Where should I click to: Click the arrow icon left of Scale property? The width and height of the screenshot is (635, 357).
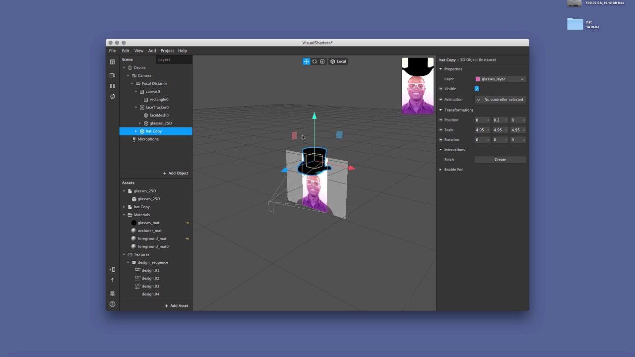441,130
